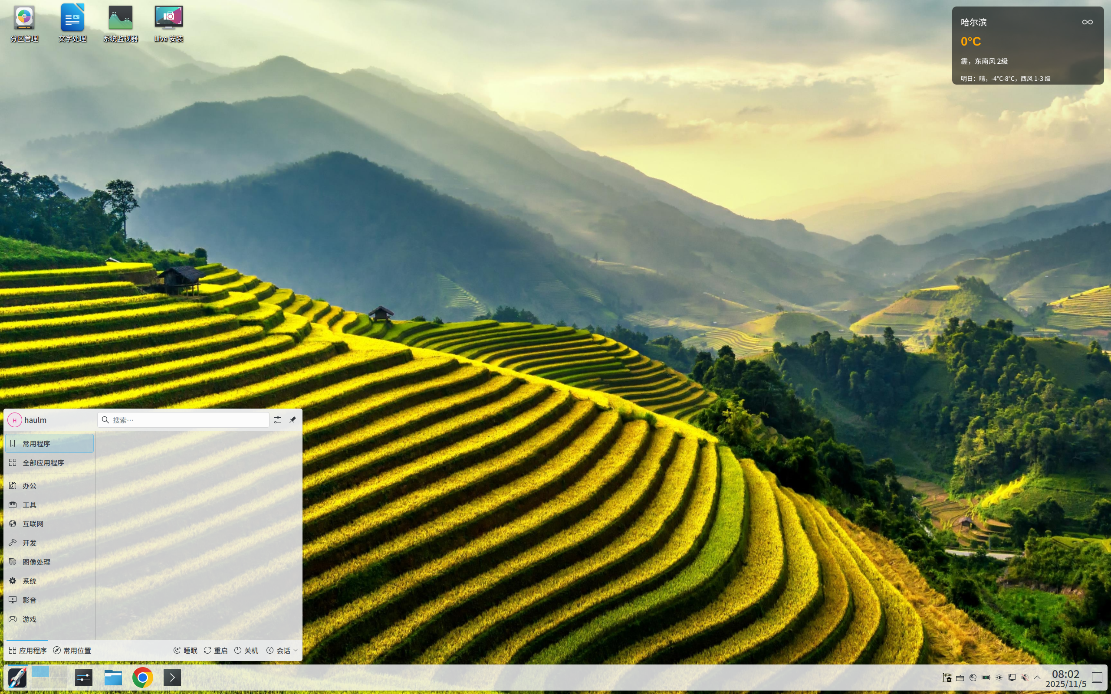Open the 游戏 category
This screenshot has height=694, width=1111.
click(49, 619)
